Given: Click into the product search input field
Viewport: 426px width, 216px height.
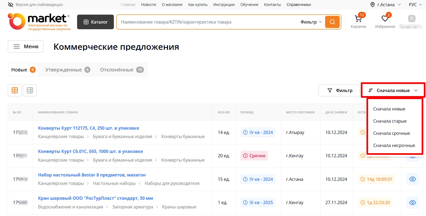Looking at the screenshot, I should pos(206,22).
